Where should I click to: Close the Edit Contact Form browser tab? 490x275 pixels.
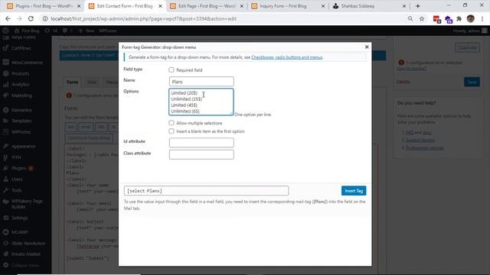[160, 6]
